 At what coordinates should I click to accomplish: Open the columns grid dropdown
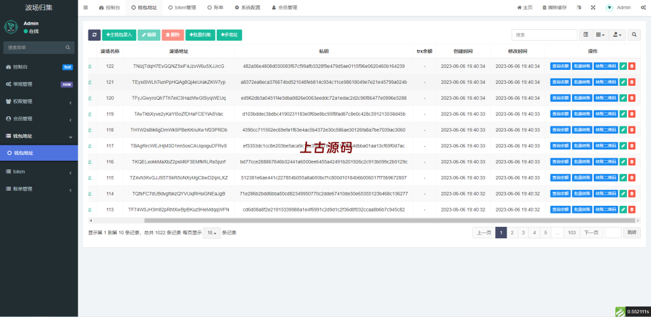(x=600, y=36)
